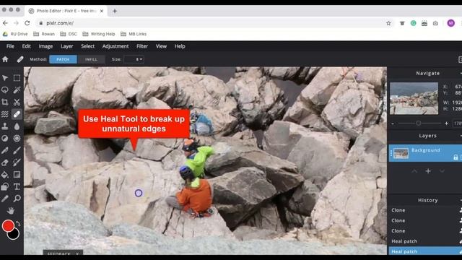Zoom in with Navigate plus button
Image resolution: width=462 pixels, height=260 pixels.
(x=446, y=123)
